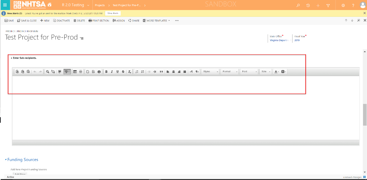Open the text color picker
This screenshot has width=367, height=180.
[x=276, y=72]
